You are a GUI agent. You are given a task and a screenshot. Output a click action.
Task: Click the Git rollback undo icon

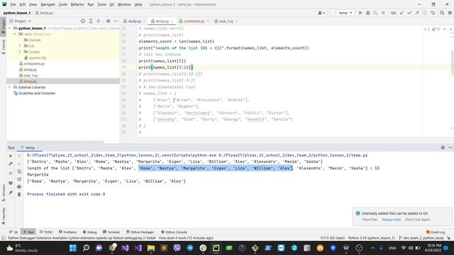433,13
